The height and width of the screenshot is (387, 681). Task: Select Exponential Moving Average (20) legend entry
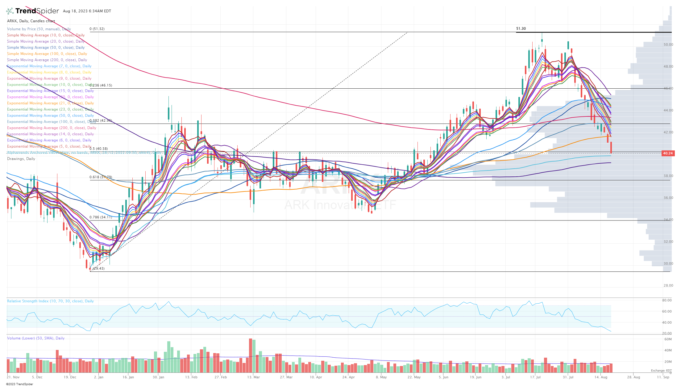coord(50,97)
